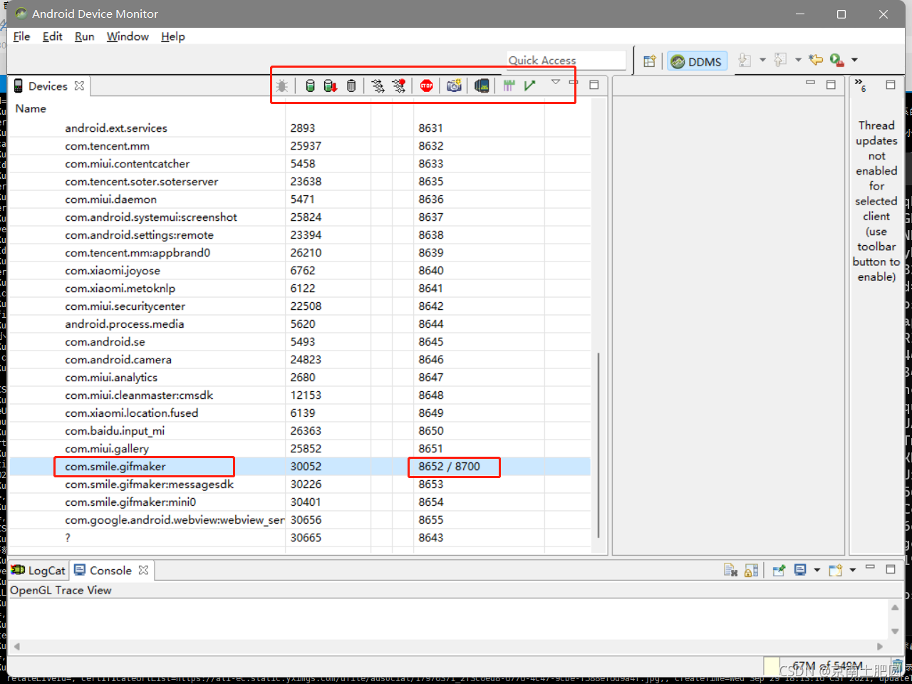Click the Debug selected process bug icon

[282, 86]
